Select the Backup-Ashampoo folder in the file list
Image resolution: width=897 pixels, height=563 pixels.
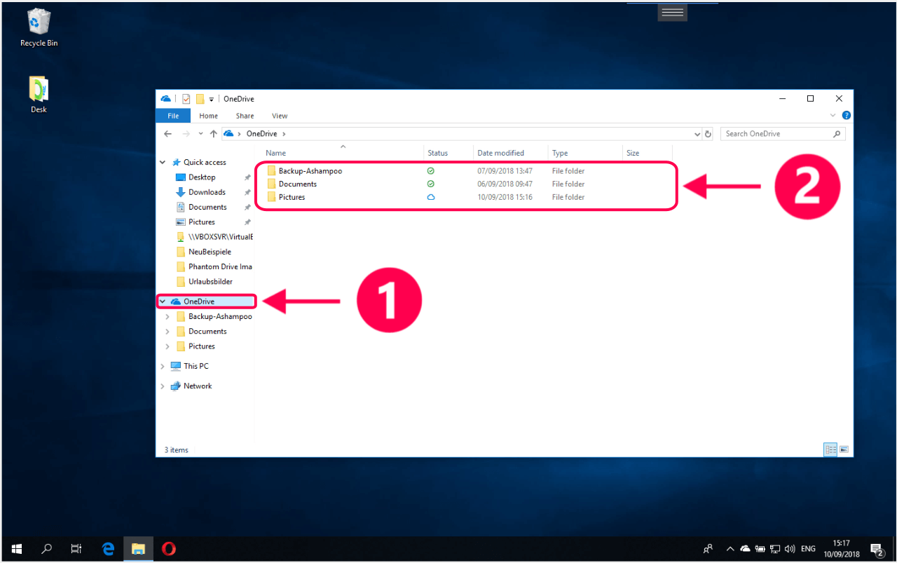pos(310,171)
